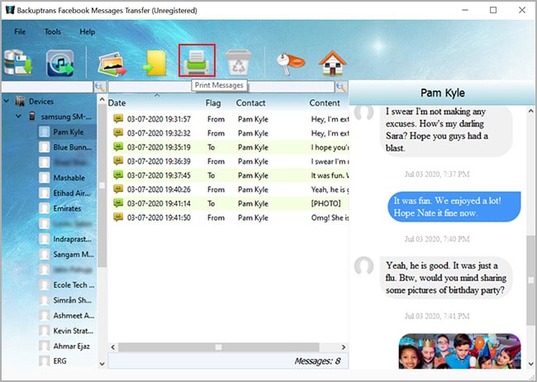537x382 pixels.
Task: Collapse the samsung SM device node
Action: point(19,117)
